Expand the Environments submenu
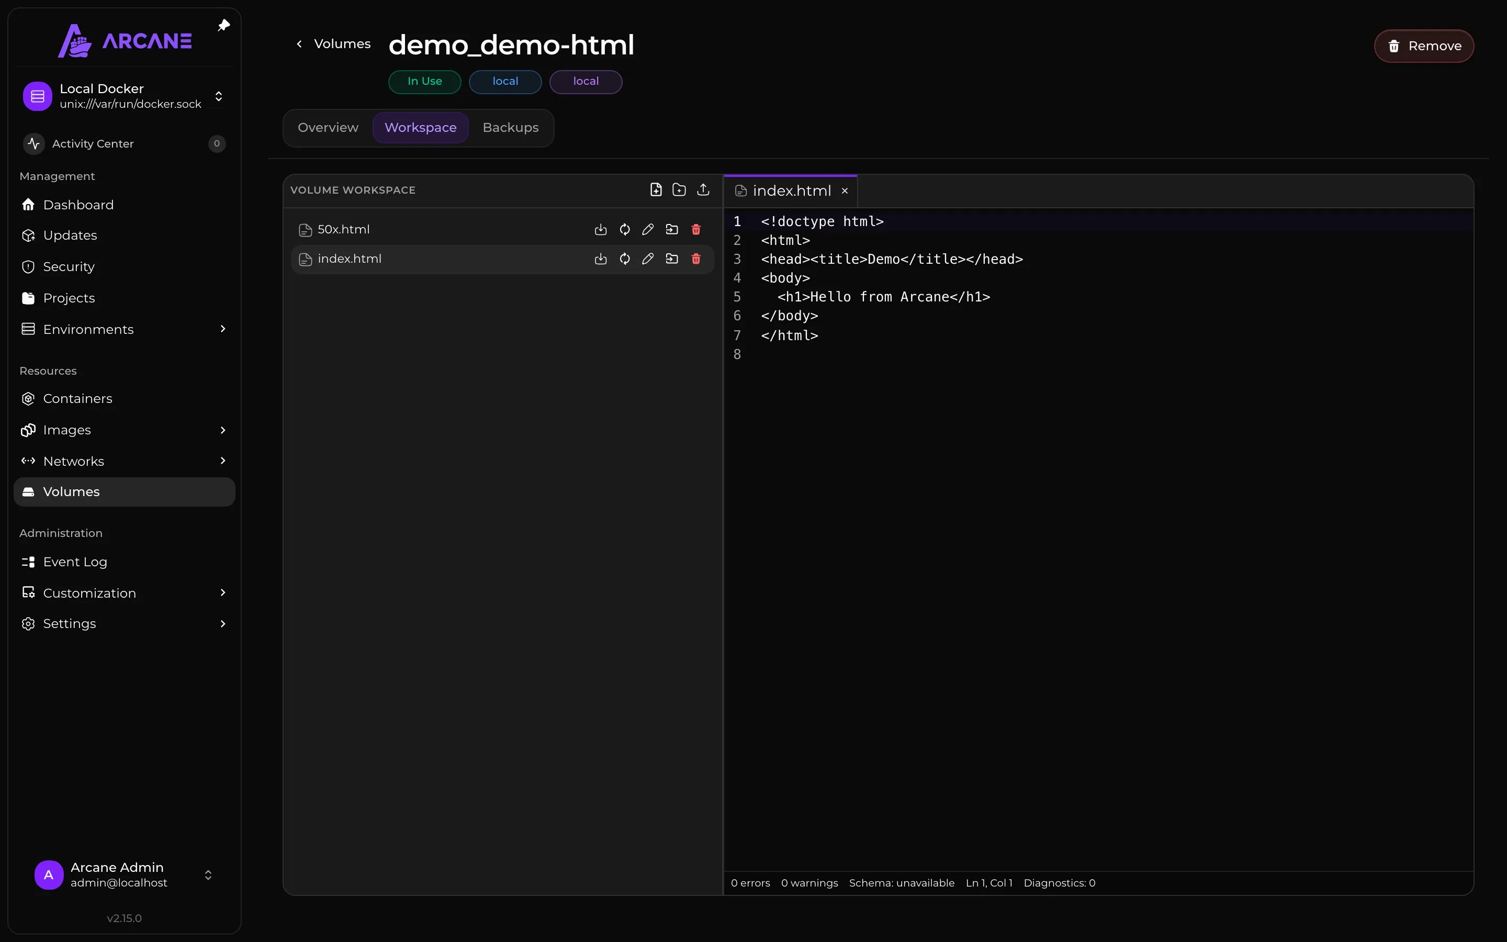Image resolution: width=1507 pixels, height=942 pixels. click(x=223, y=329)
